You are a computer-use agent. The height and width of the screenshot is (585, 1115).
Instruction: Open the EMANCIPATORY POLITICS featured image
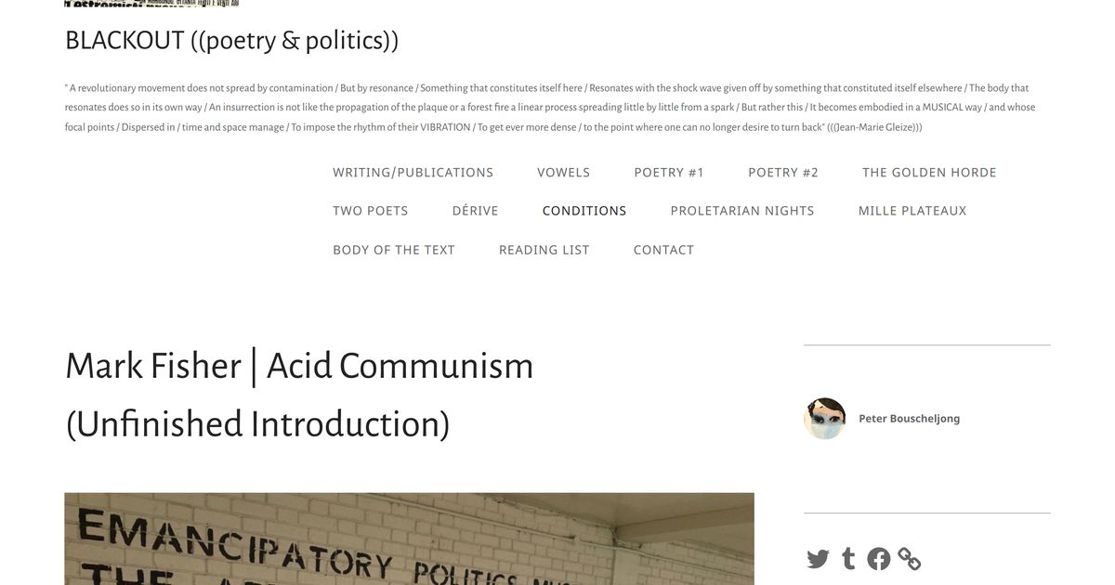[x=409, y=539]
